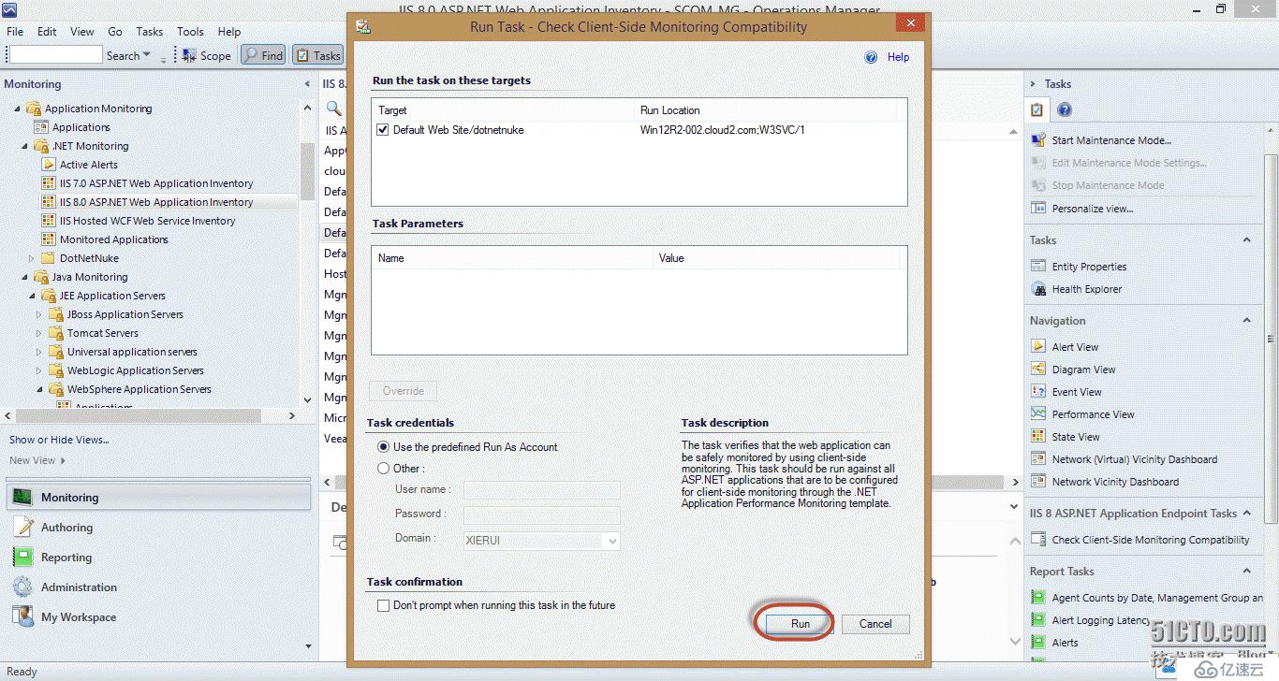This screenshot has height=681, width=1279.
Task: Collapse the Java Monitoring tree node
Action: 25,277
